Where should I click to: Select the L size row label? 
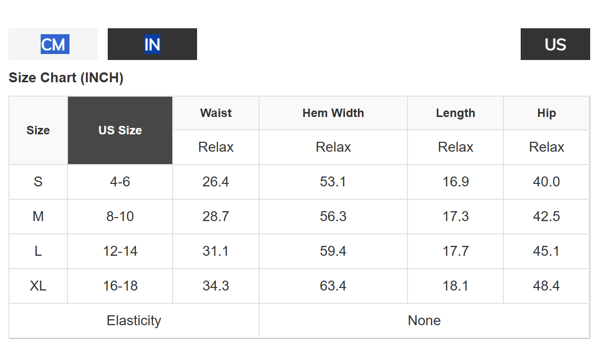click(x=38, y=251)
